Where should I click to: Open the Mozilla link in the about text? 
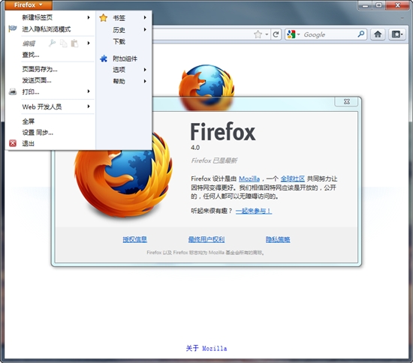249,178
